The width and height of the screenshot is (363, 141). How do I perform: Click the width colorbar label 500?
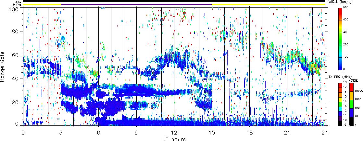click(346, 8)
